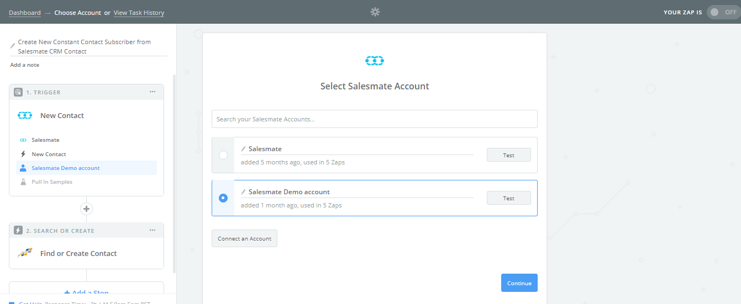The height and width of the screenshot is (304, 741).
Task: Click the person icon for Salesmate Demo account
Action: [23, 168]
